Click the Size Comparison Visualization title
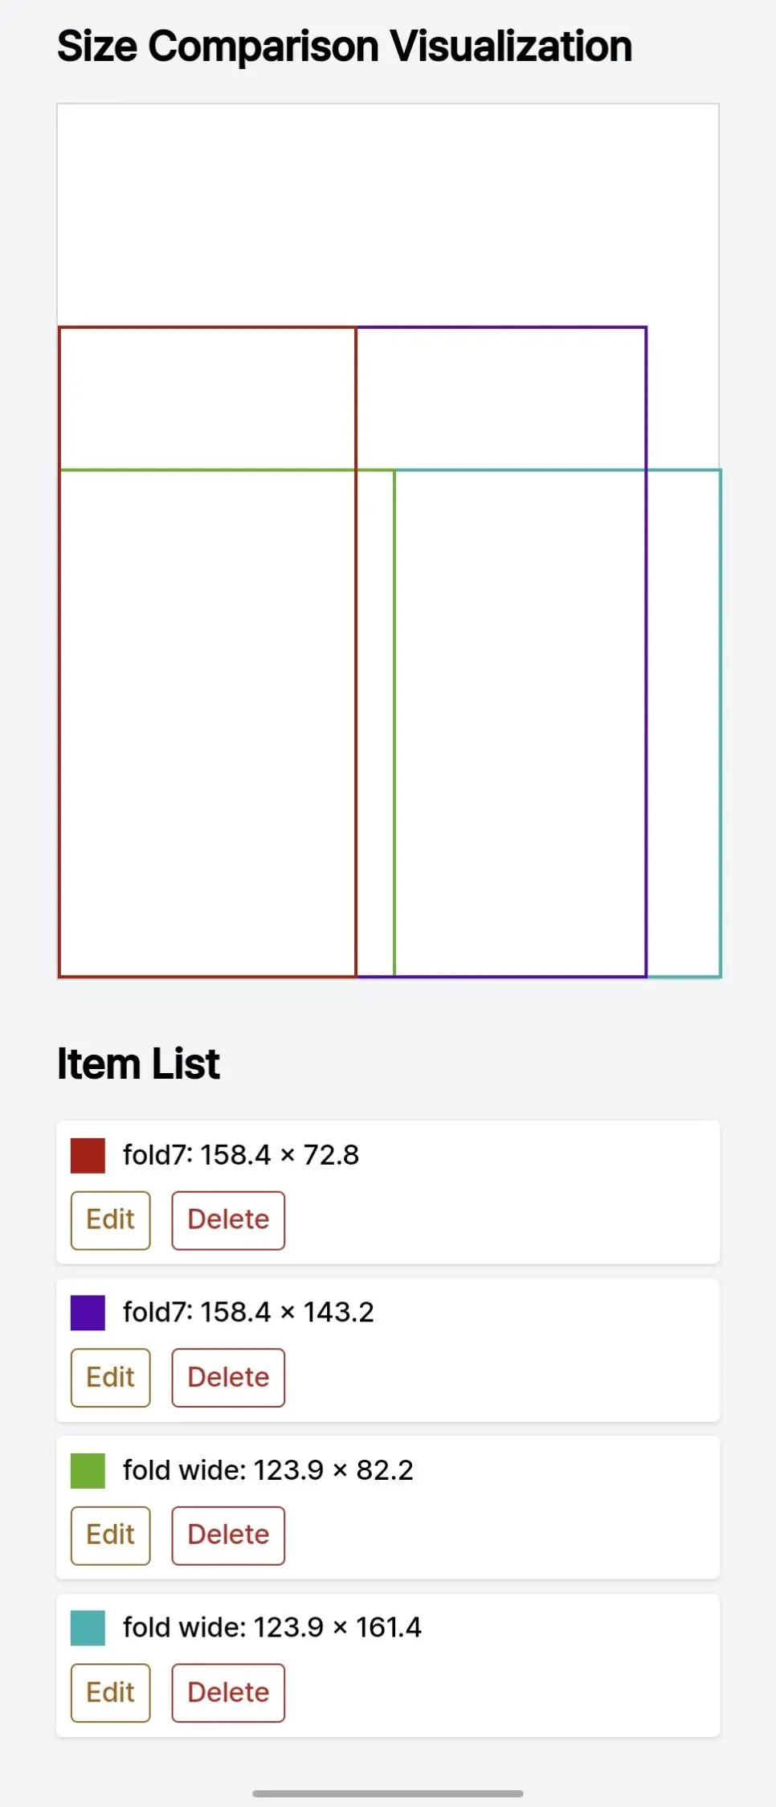Screen dimensions: 776x1807 [x=345, y=47]
